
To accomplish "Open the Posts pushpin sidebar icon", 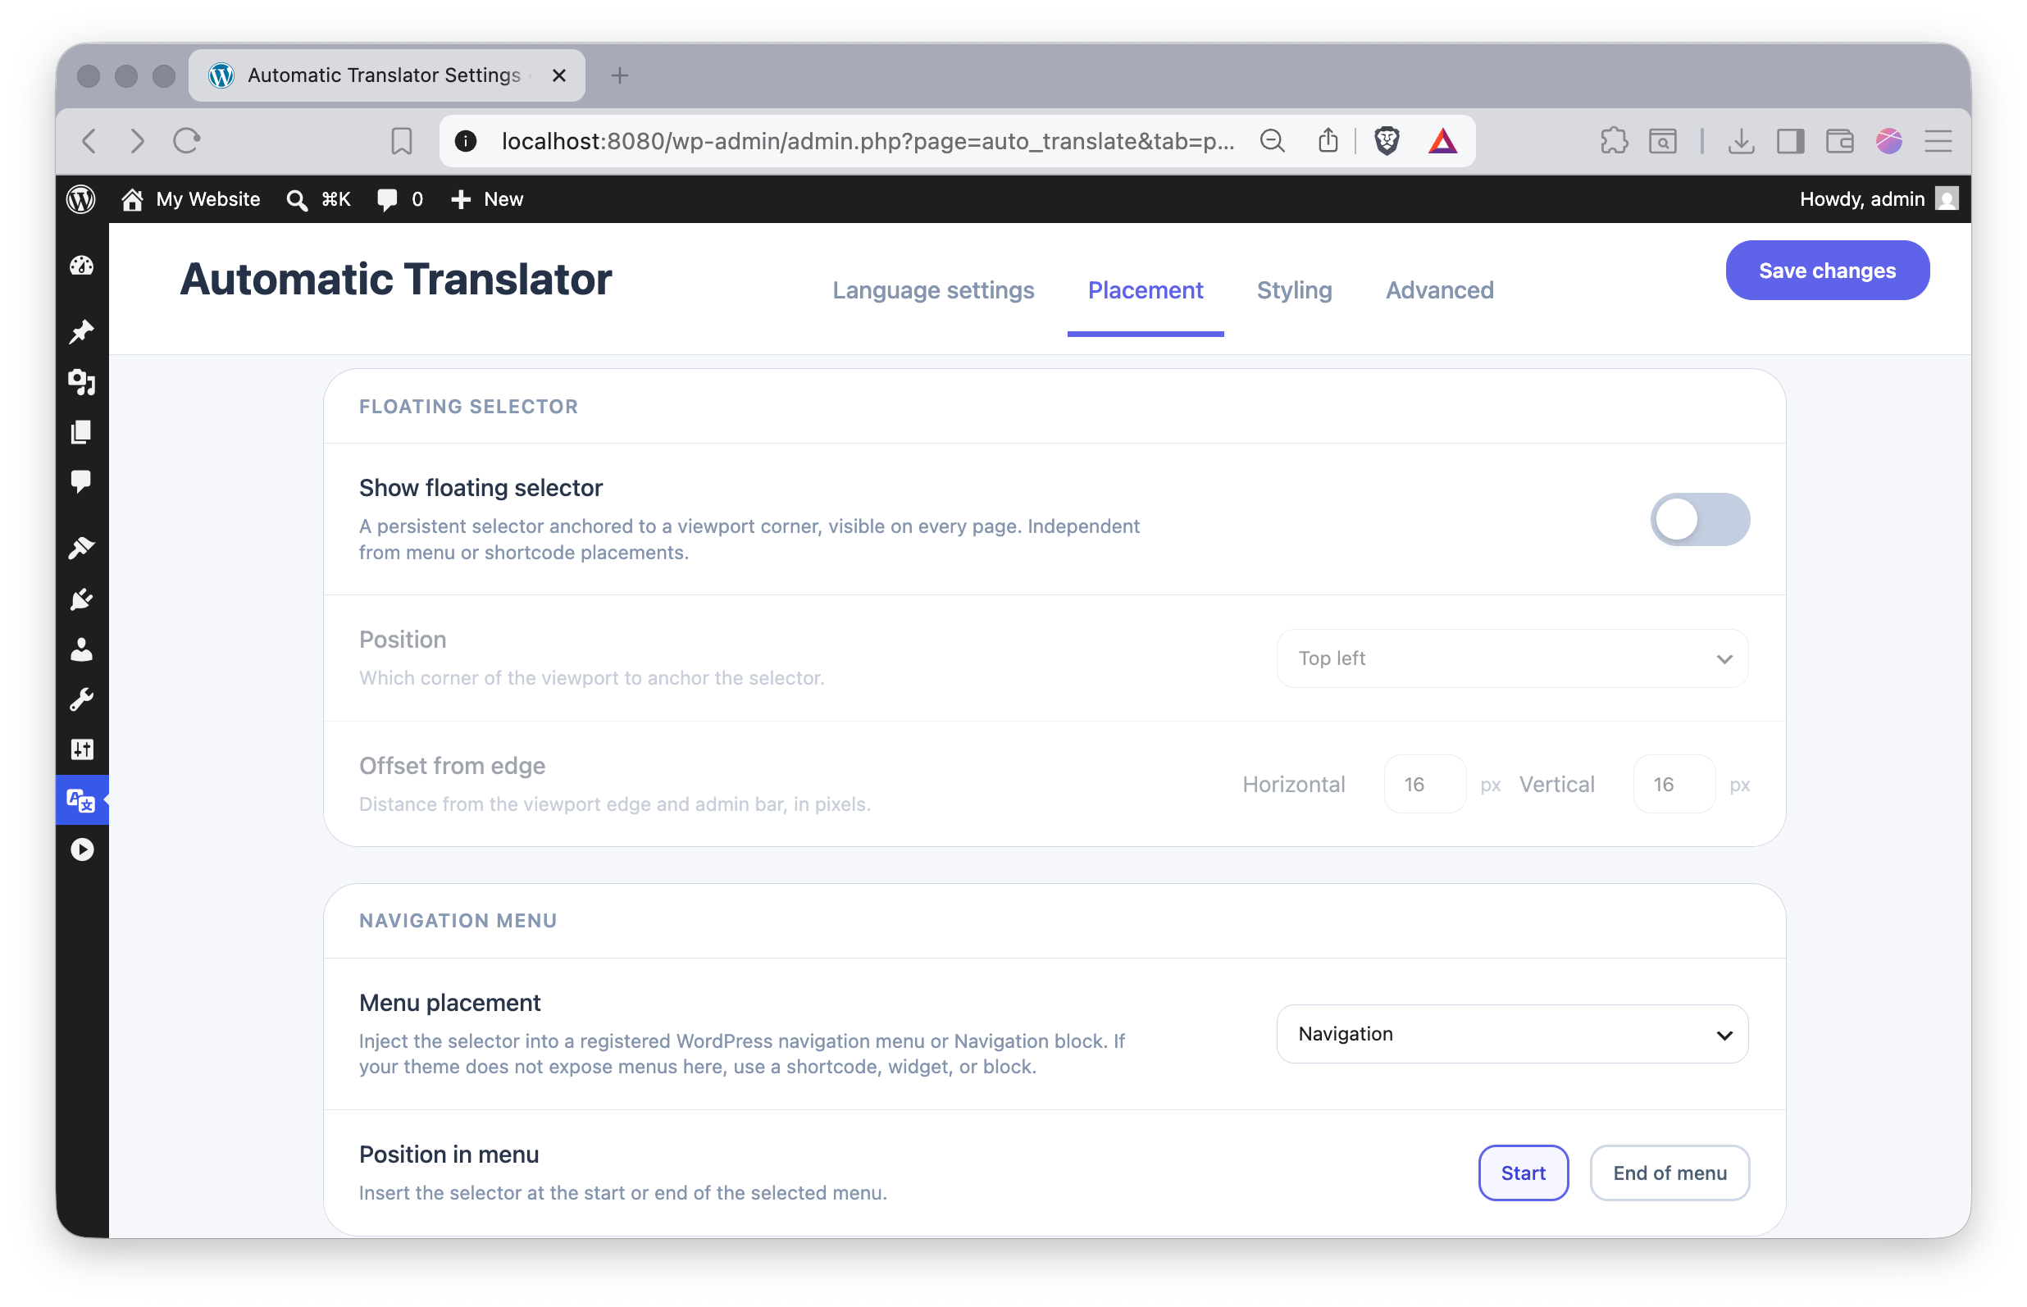I will (81, 332).
